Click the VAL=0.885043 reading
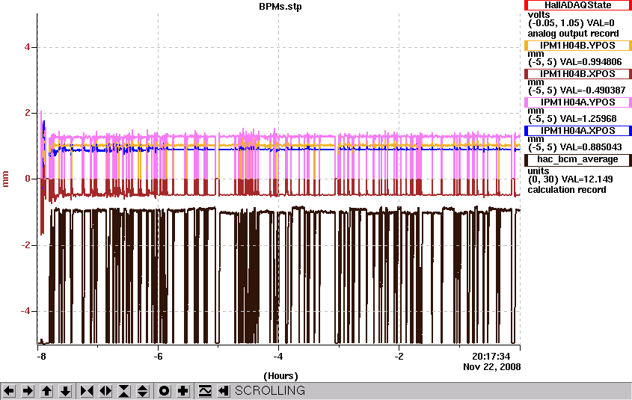632x400 pixels. (591, 147)
